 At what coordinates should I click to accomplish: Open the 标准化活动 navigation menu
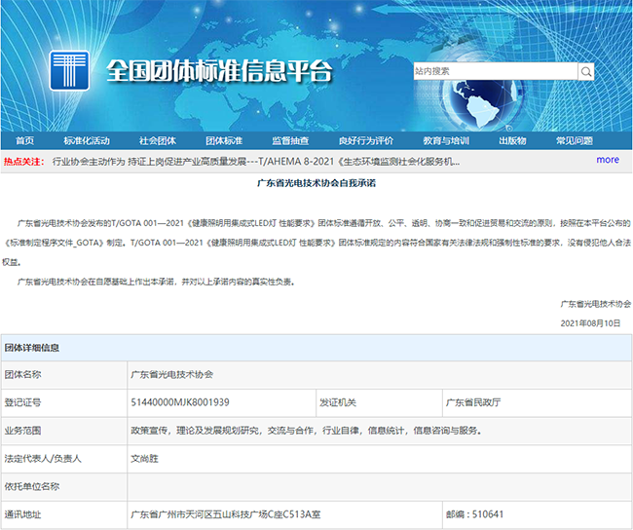coord(87,140)
